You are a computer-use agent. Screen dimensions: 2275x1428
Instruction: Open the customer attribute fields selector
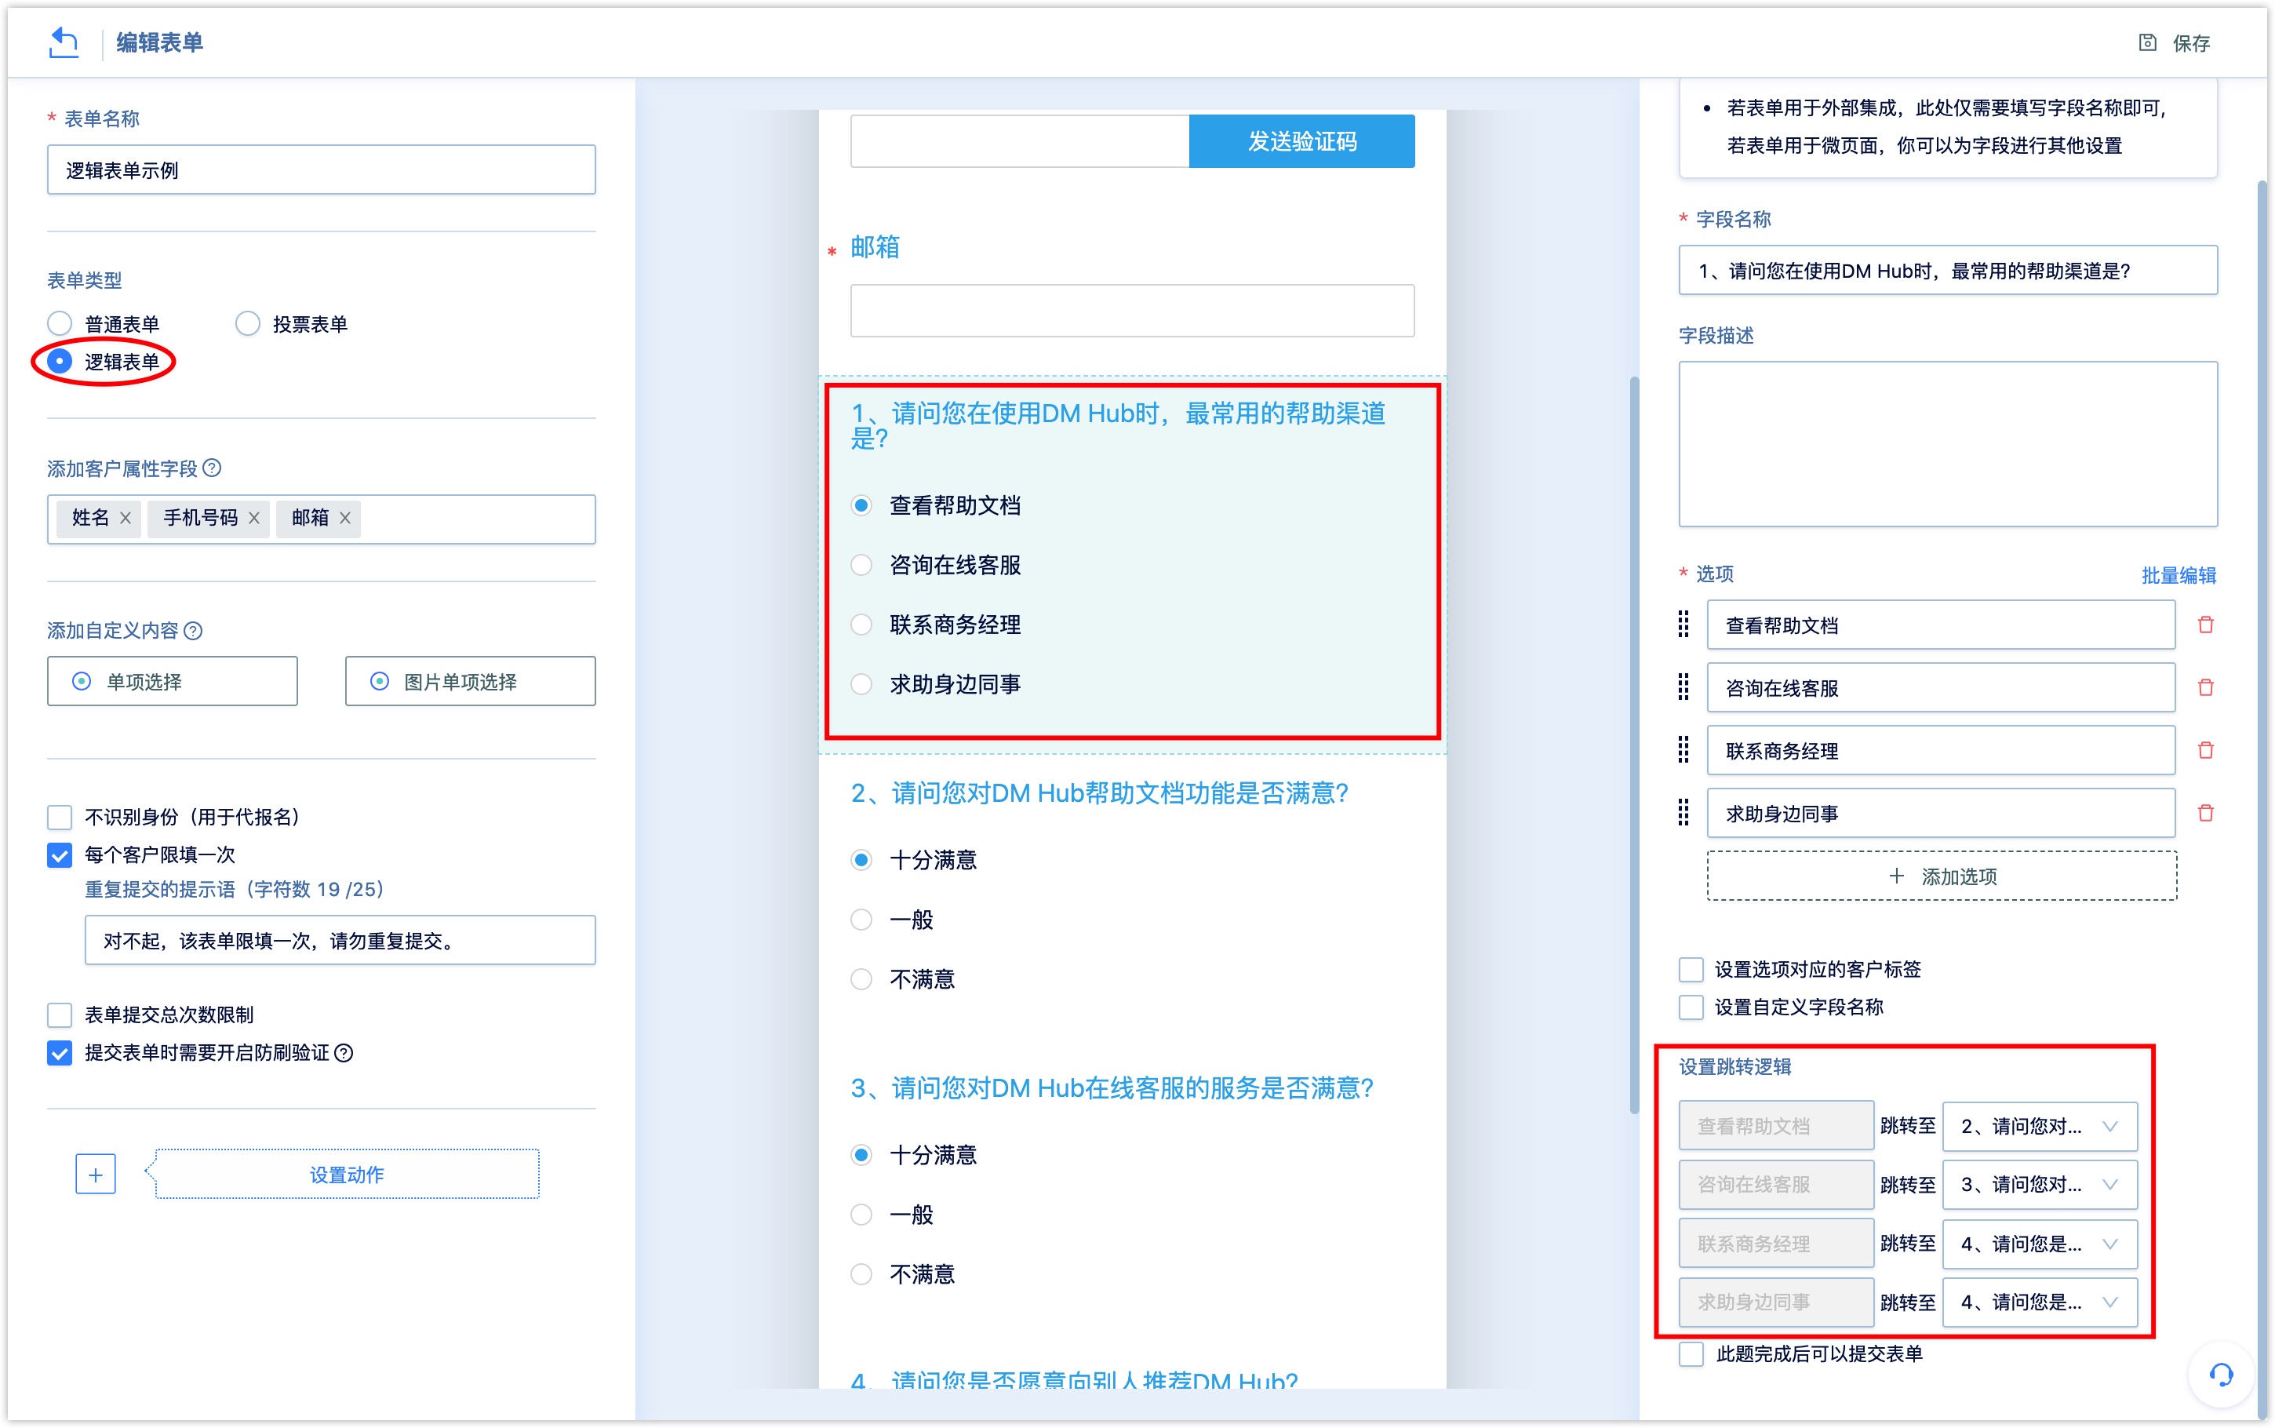coord(321,519)
